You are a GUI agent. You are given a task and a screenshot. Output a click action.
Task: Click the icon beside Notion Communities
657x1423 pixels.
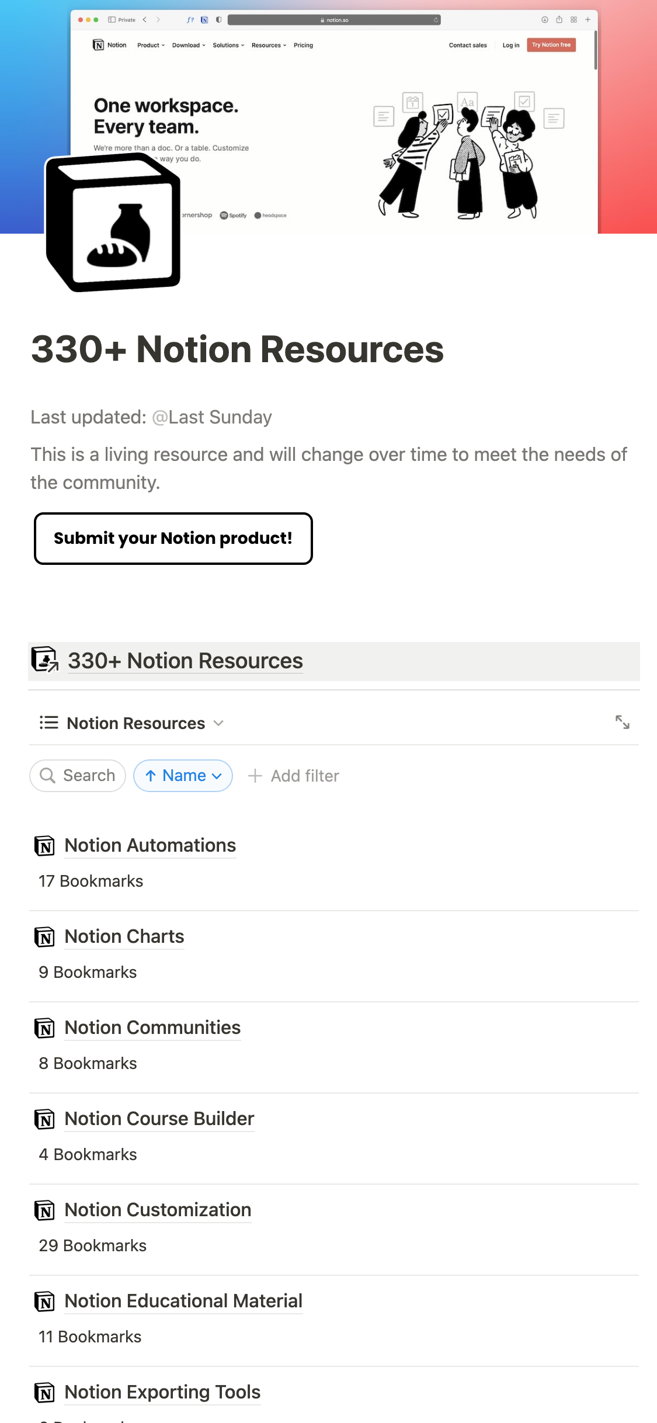click(45, 1028)
